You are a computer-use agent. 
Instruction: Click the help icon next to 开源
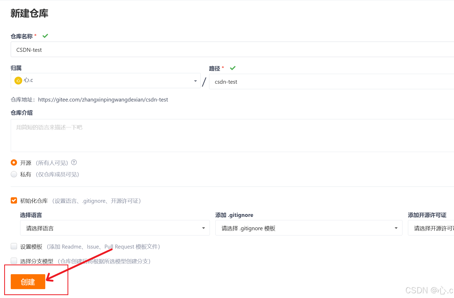(x=74, y=162)
